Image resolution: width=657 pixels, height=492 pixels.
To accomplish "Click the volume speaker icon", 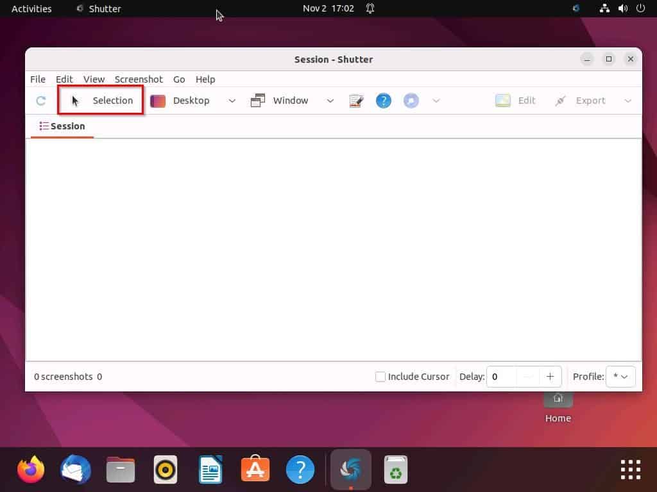I will 622,8.
